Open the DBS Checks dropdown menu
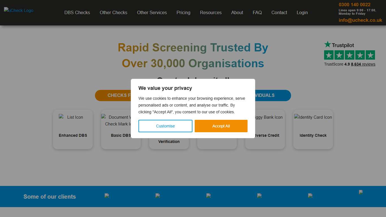The height and width of the screenshot is (217, 386). [x=77, y=12]
